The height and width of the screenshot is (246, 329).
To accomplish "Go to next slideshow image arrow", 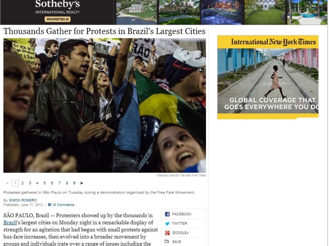I will coord(81,183).
